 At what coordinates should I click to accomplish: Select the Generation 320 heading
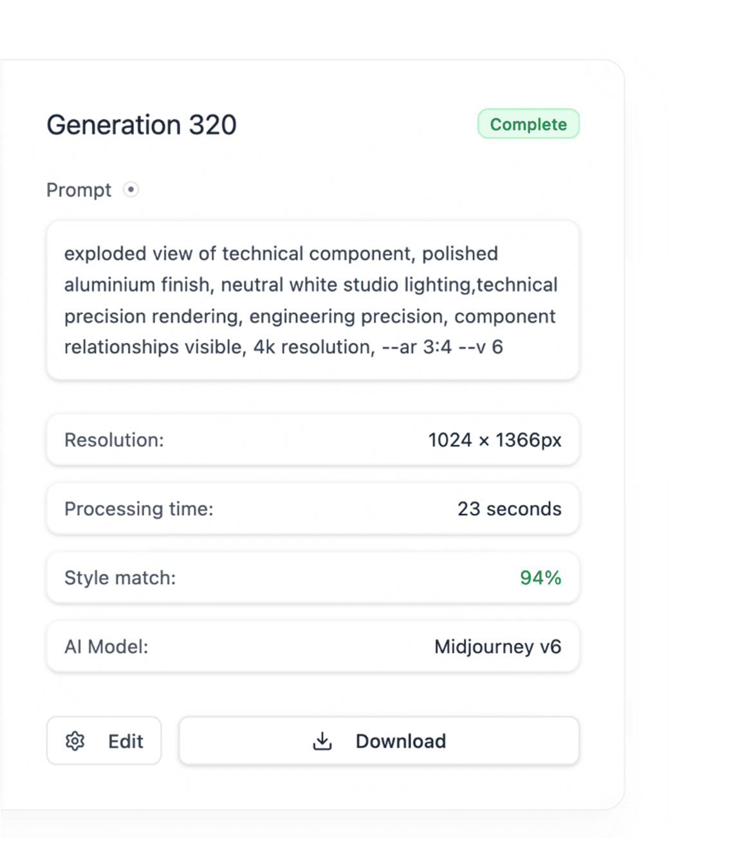(x=142, y=125)
